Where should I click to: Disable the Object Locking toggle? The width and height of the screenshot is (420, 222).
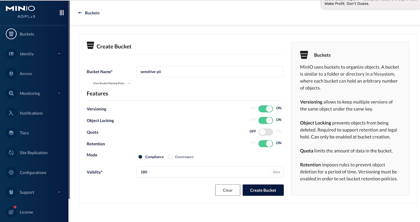pyautogui.click(x=265, y=120)
